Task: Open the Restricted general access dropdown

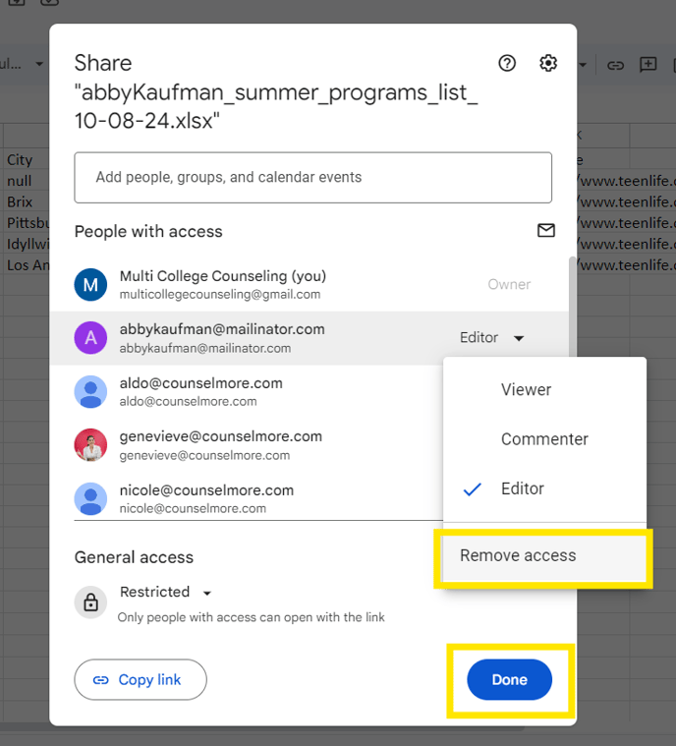Action: click(166, 593)
